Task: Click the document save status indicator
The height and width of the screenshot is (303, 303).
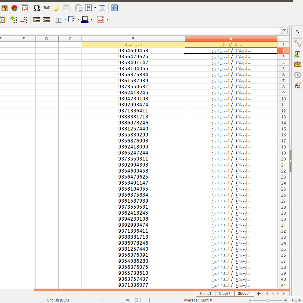Action: (137, 300)
